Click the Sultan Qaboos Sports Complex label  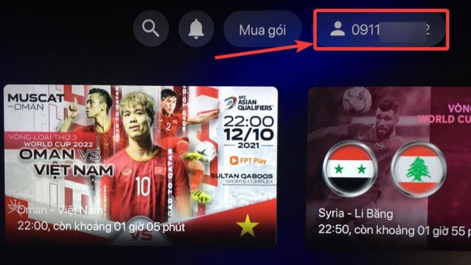(242, 178)
